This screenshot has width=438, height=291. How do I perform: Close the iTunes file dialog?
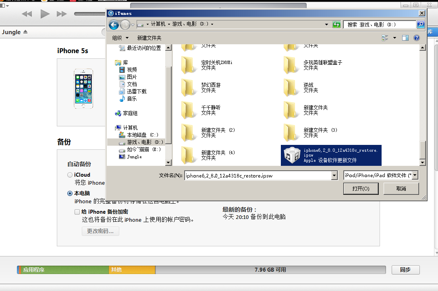(x=421, y=13)
